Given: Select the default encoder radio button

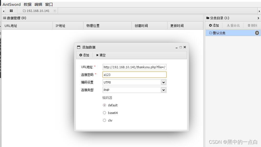Looking at the screenshot, I should coord(104,105).
